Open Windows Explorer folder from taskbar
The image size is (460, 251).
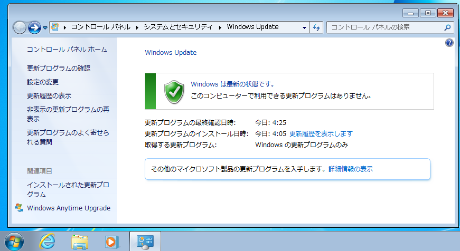click(80, 242)
